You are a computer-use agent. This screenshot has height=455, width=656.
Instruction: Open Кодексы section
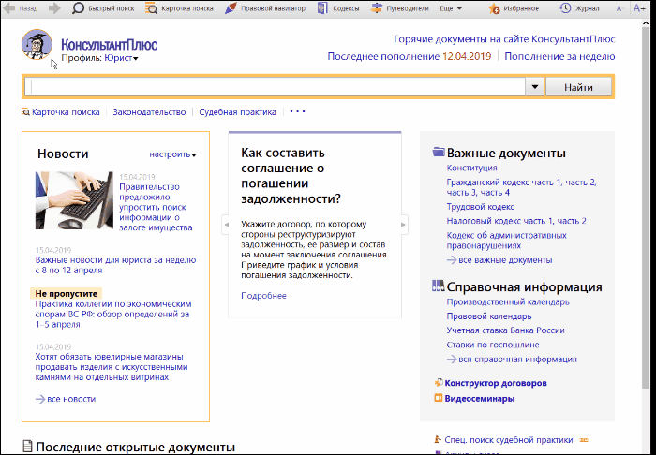click(x=338, y=8)
